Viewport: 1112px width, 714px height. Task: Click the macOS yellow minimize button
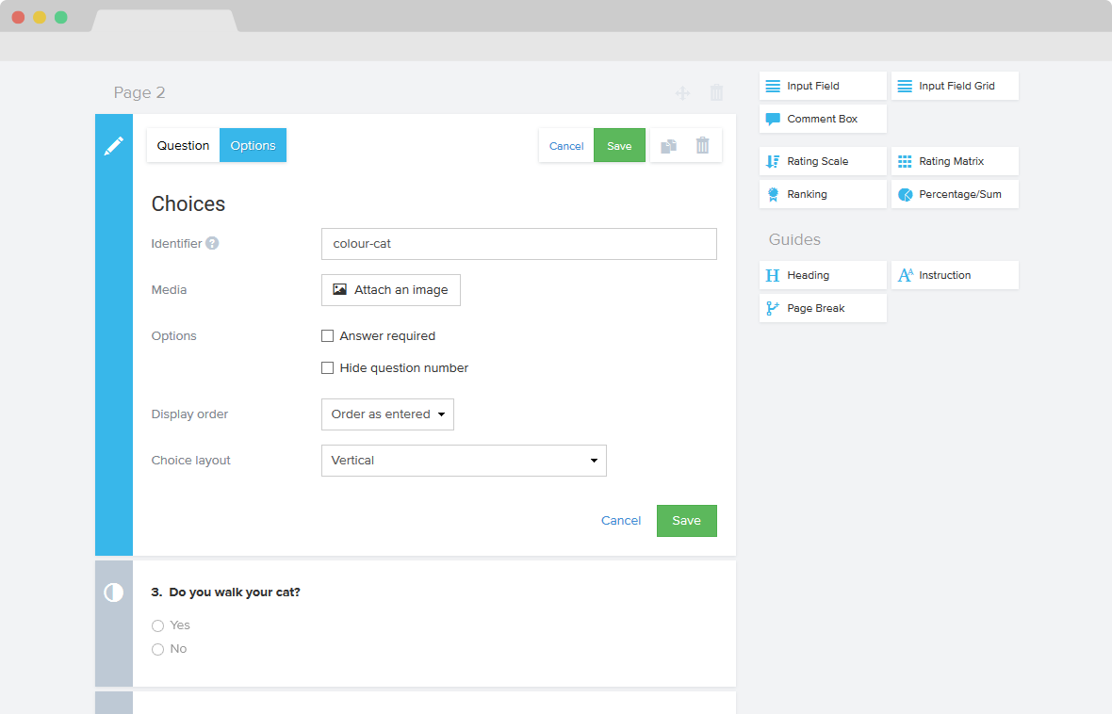pyautogui.click(x=40, y=17)
